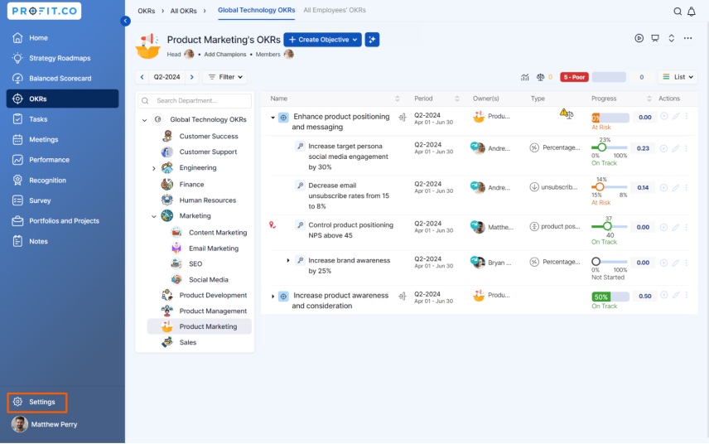Click the Survey icon in sidebar
709x444 pixels.
(17, 200)
